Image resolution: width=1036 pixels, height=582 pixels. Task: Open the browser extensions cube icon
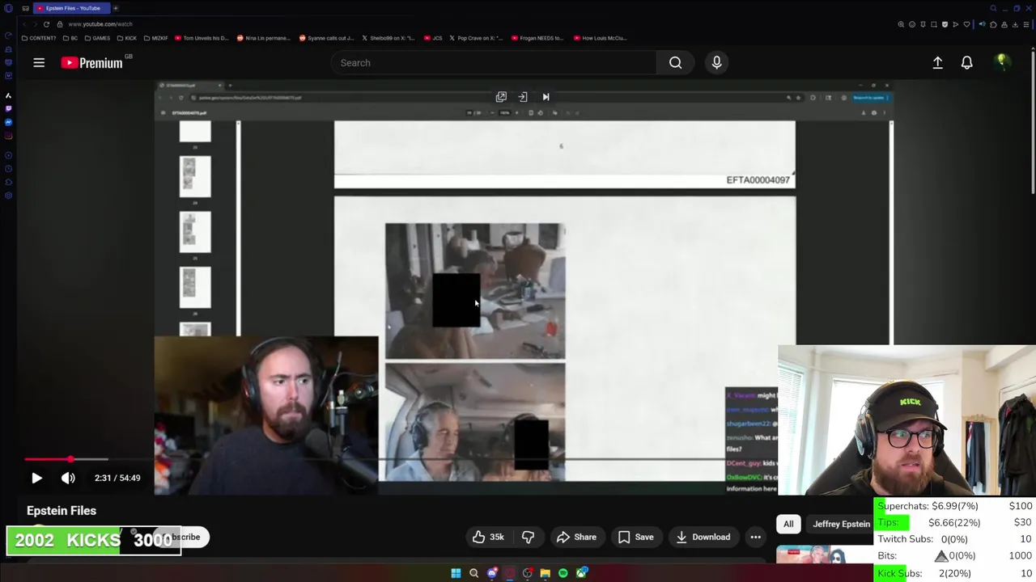tap(993, 24)
